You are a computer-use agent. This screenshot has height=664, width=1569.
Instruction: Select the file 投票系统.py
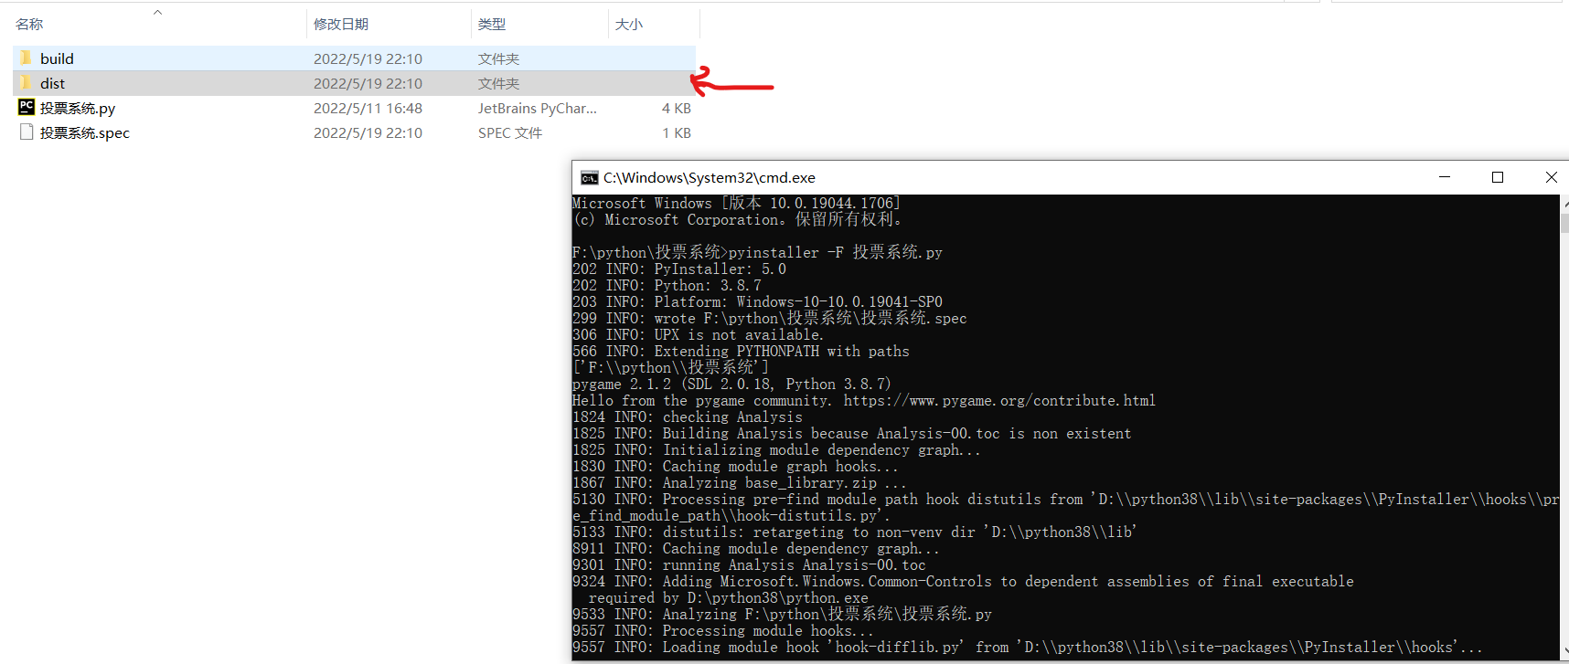click(78, 108)
